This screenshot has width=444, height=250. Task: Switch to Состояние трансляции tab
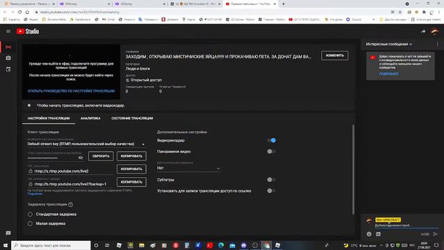coord(132,119)
